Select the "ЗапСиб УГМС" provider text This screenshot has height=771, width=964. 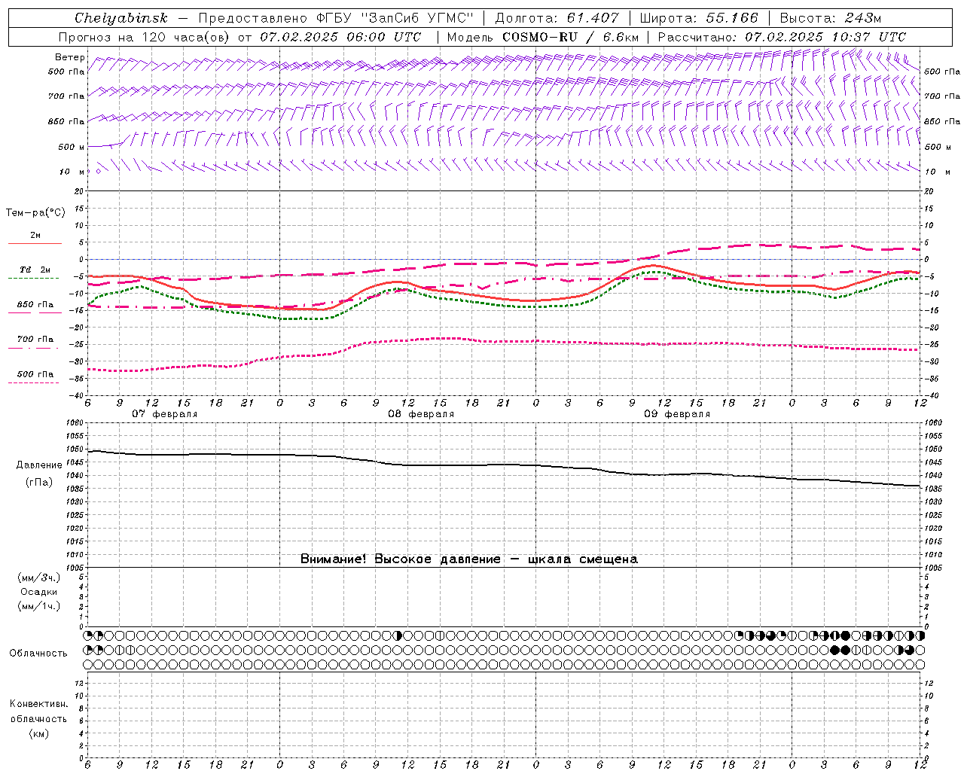418,18
